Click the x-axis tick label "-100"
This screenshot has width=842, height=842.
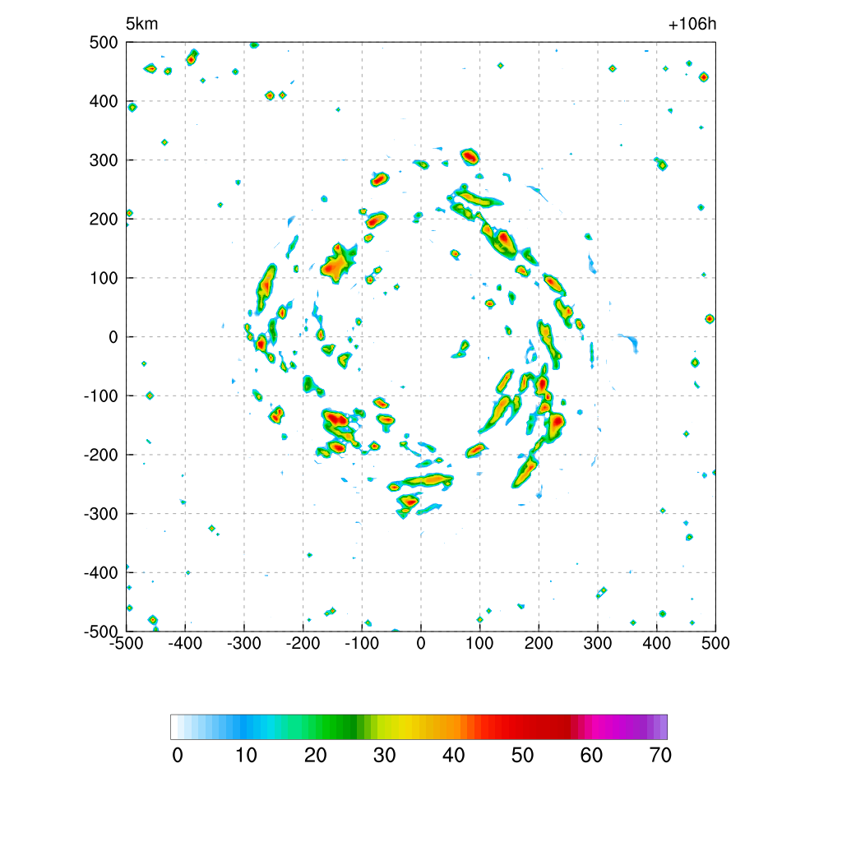362,643
